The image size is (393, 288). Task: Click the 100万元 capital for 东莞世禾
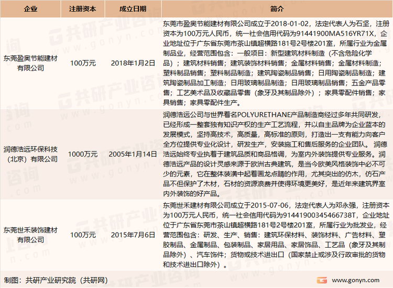(x=83, y=235)
